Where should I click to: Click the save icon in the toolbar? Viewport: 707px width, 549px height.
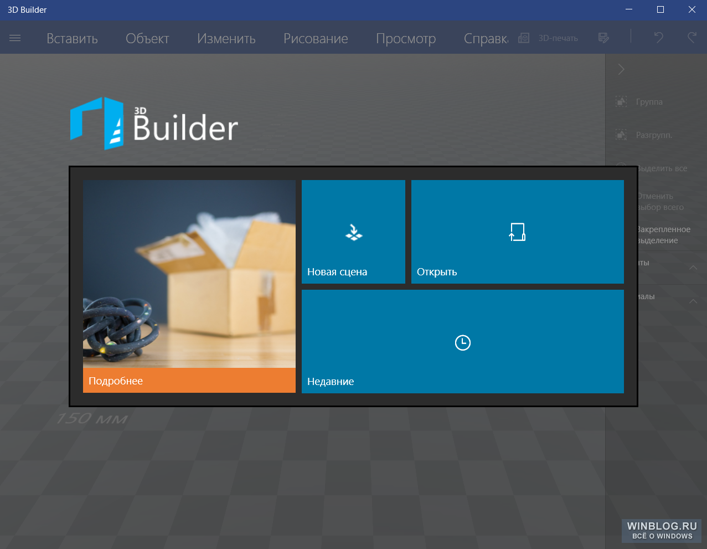coord(604,38)
